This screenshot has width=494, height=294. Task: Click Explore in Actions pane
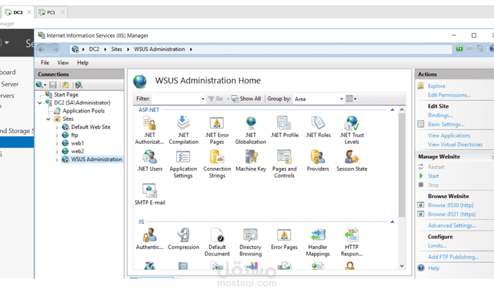[436, 86]
